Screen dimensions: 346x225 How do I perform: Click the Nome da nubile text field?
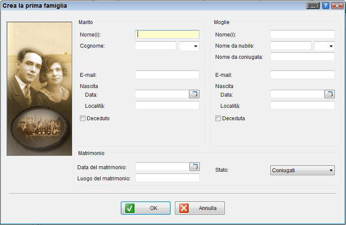click(x=291, y=46)
